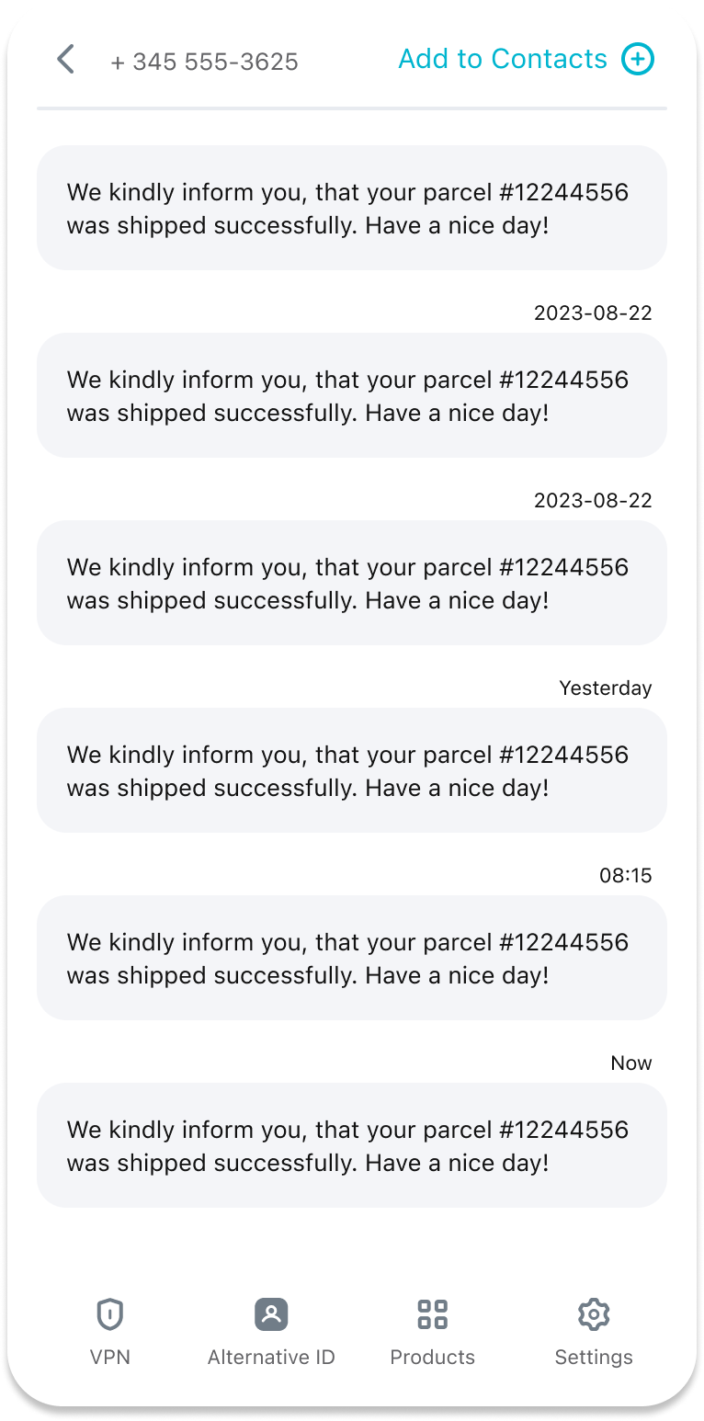Click the Alternative ID person icon
The image size is (704, 1421).
click(x=271, y=1314)
